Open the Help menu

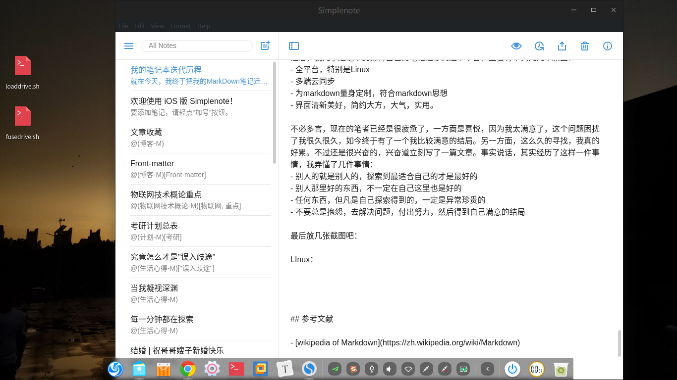(204, 26)
